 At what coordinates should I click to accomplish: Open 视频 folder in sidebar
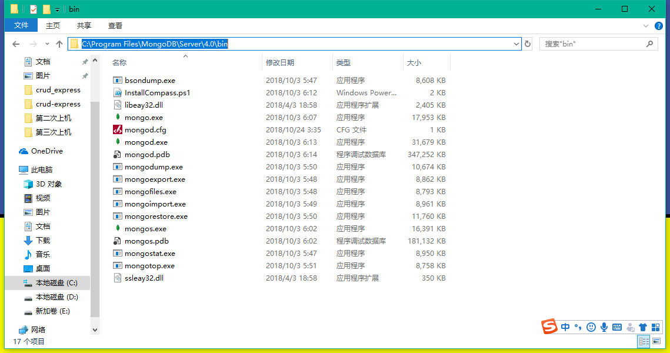[x=36, y=198]
